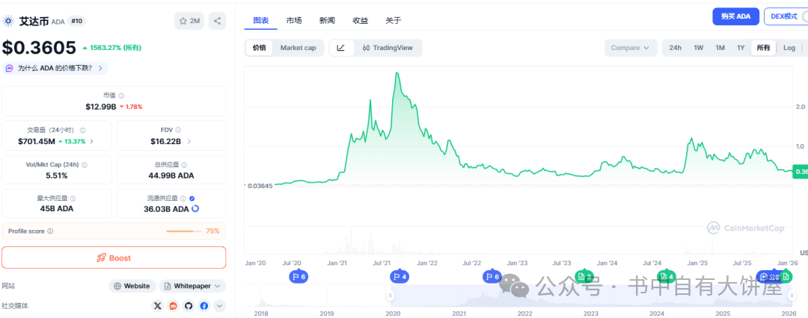The width and height of the screenshot is (808, 318).
Task: Expand the FDV $16.22B detail chevron
Action: pyautogui.click(x=189, y=141)
